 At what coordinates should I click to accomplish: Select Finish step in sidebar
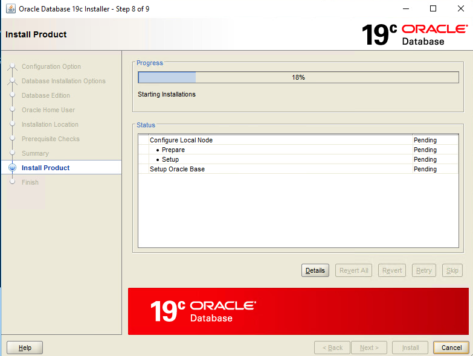point(30,182)
